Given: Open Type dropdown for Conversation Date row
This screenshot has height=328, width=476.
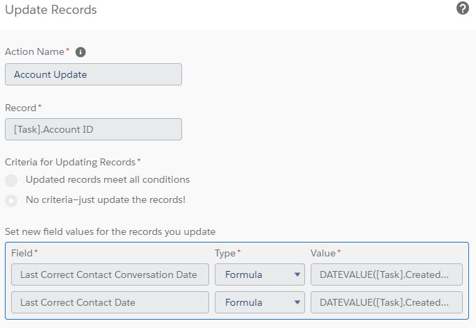Looking at the screenshot, I should (259, 274).
